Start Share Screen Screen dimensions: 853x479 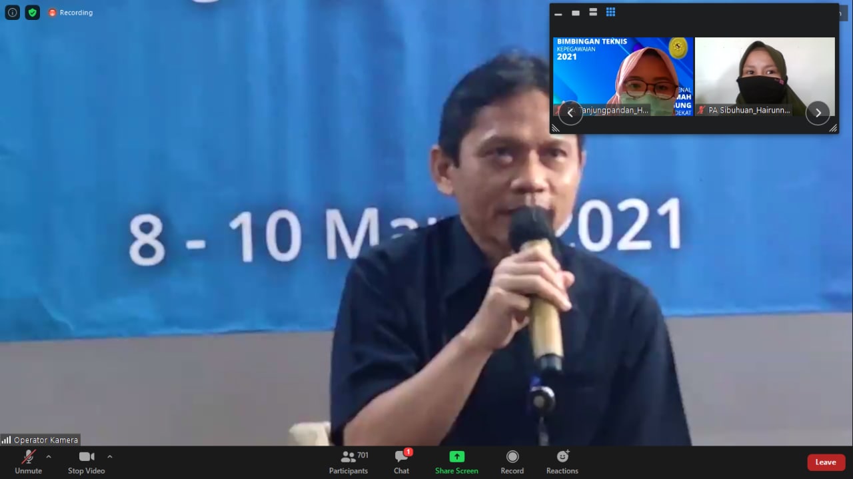pos(456,462)
